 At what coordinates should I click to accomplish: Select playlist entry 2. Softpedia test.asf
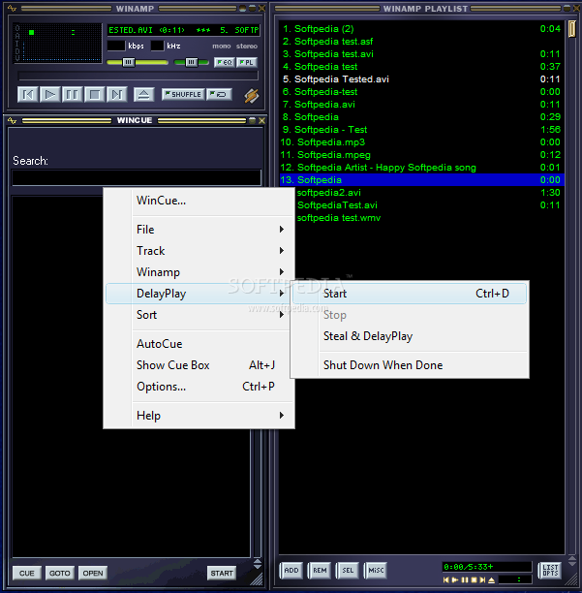tap(422, 42)
